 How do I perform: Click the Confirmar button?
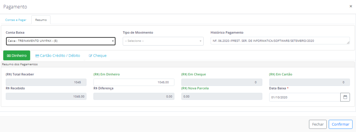(341, 124)
